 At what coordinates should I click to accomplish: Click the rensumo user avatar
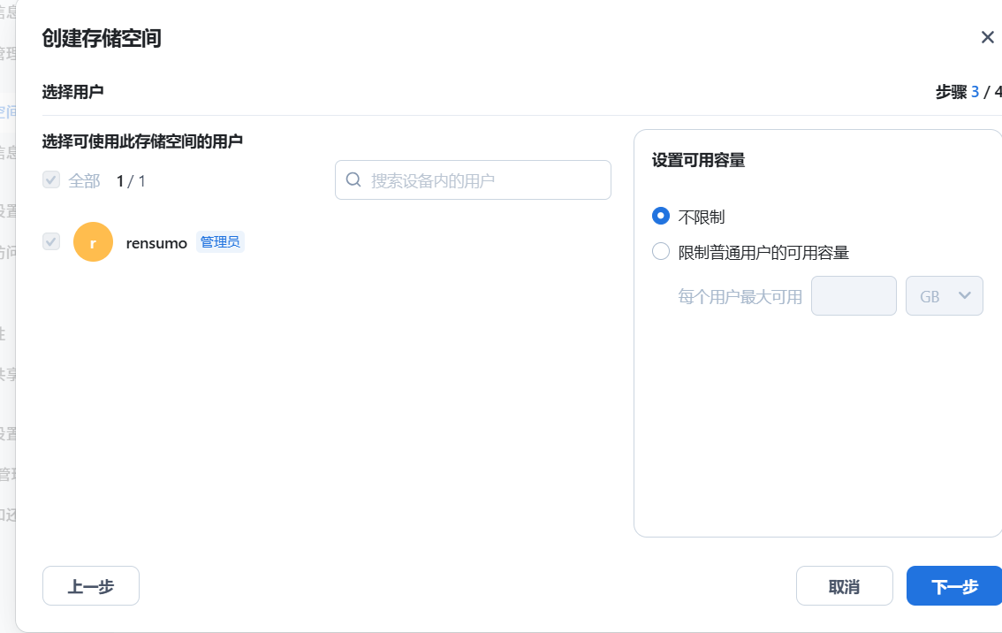[x=94, y=241]
